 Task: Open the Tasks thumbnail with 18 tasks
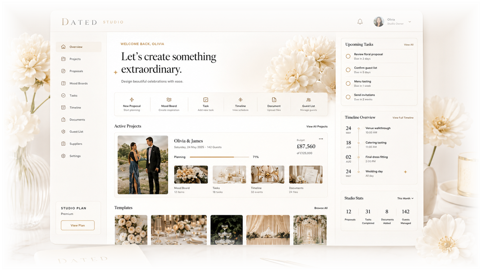[229, 174]
